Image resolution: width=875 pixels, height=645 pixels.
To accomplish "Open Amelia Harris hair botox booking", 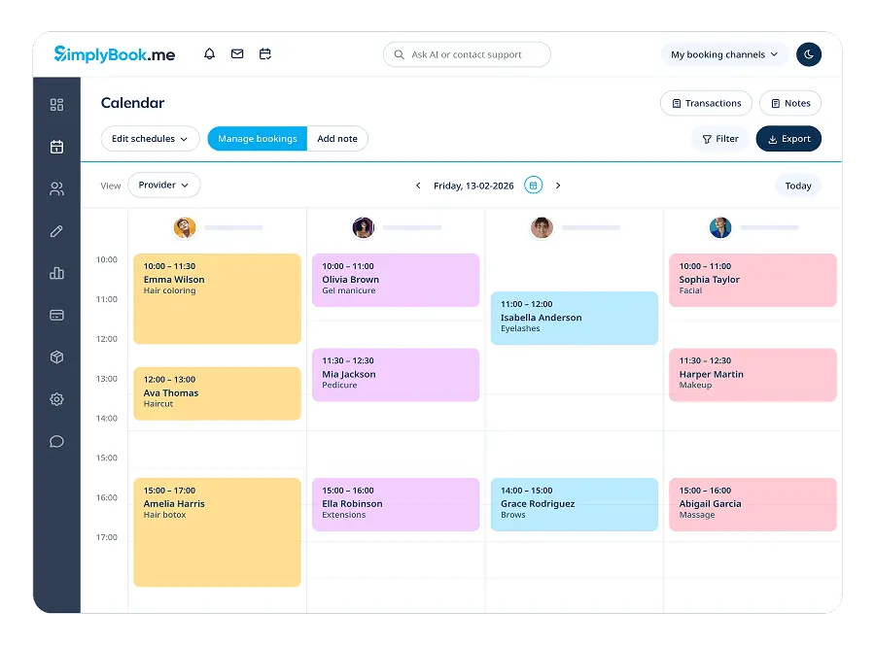I will (x=217, y=531).
